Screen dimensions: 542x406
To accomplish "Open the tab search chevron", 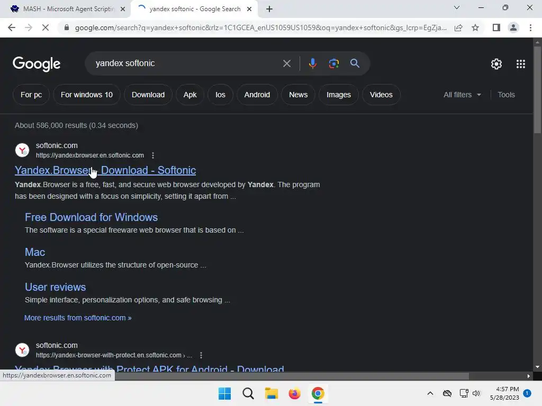I will (x=457, y=7).
